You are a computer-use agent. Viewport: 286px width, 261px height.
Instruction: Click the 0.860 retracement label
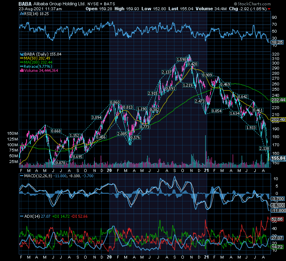115,103
